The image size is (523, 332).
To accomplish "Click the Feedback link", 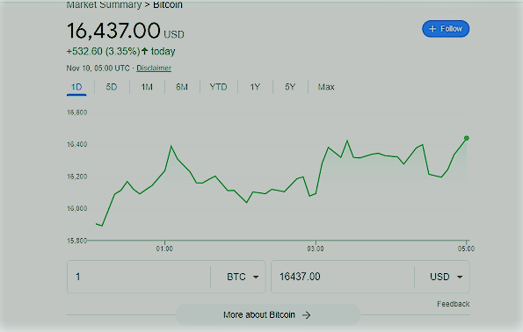I will 453,304.
